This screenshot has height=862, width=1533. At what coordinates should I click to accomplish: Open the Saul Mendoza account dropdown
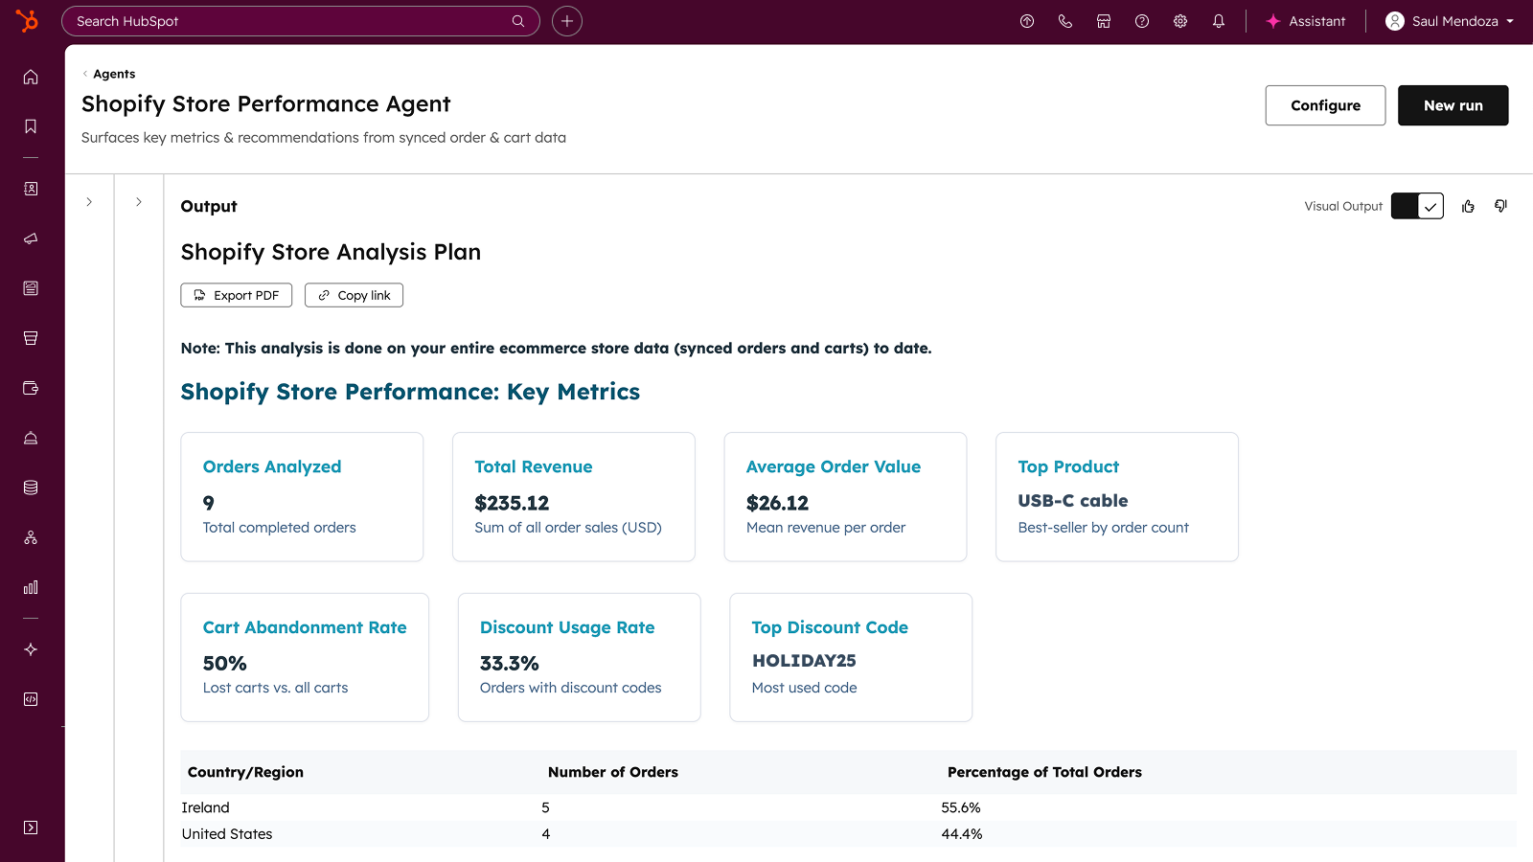point(1449,21)
